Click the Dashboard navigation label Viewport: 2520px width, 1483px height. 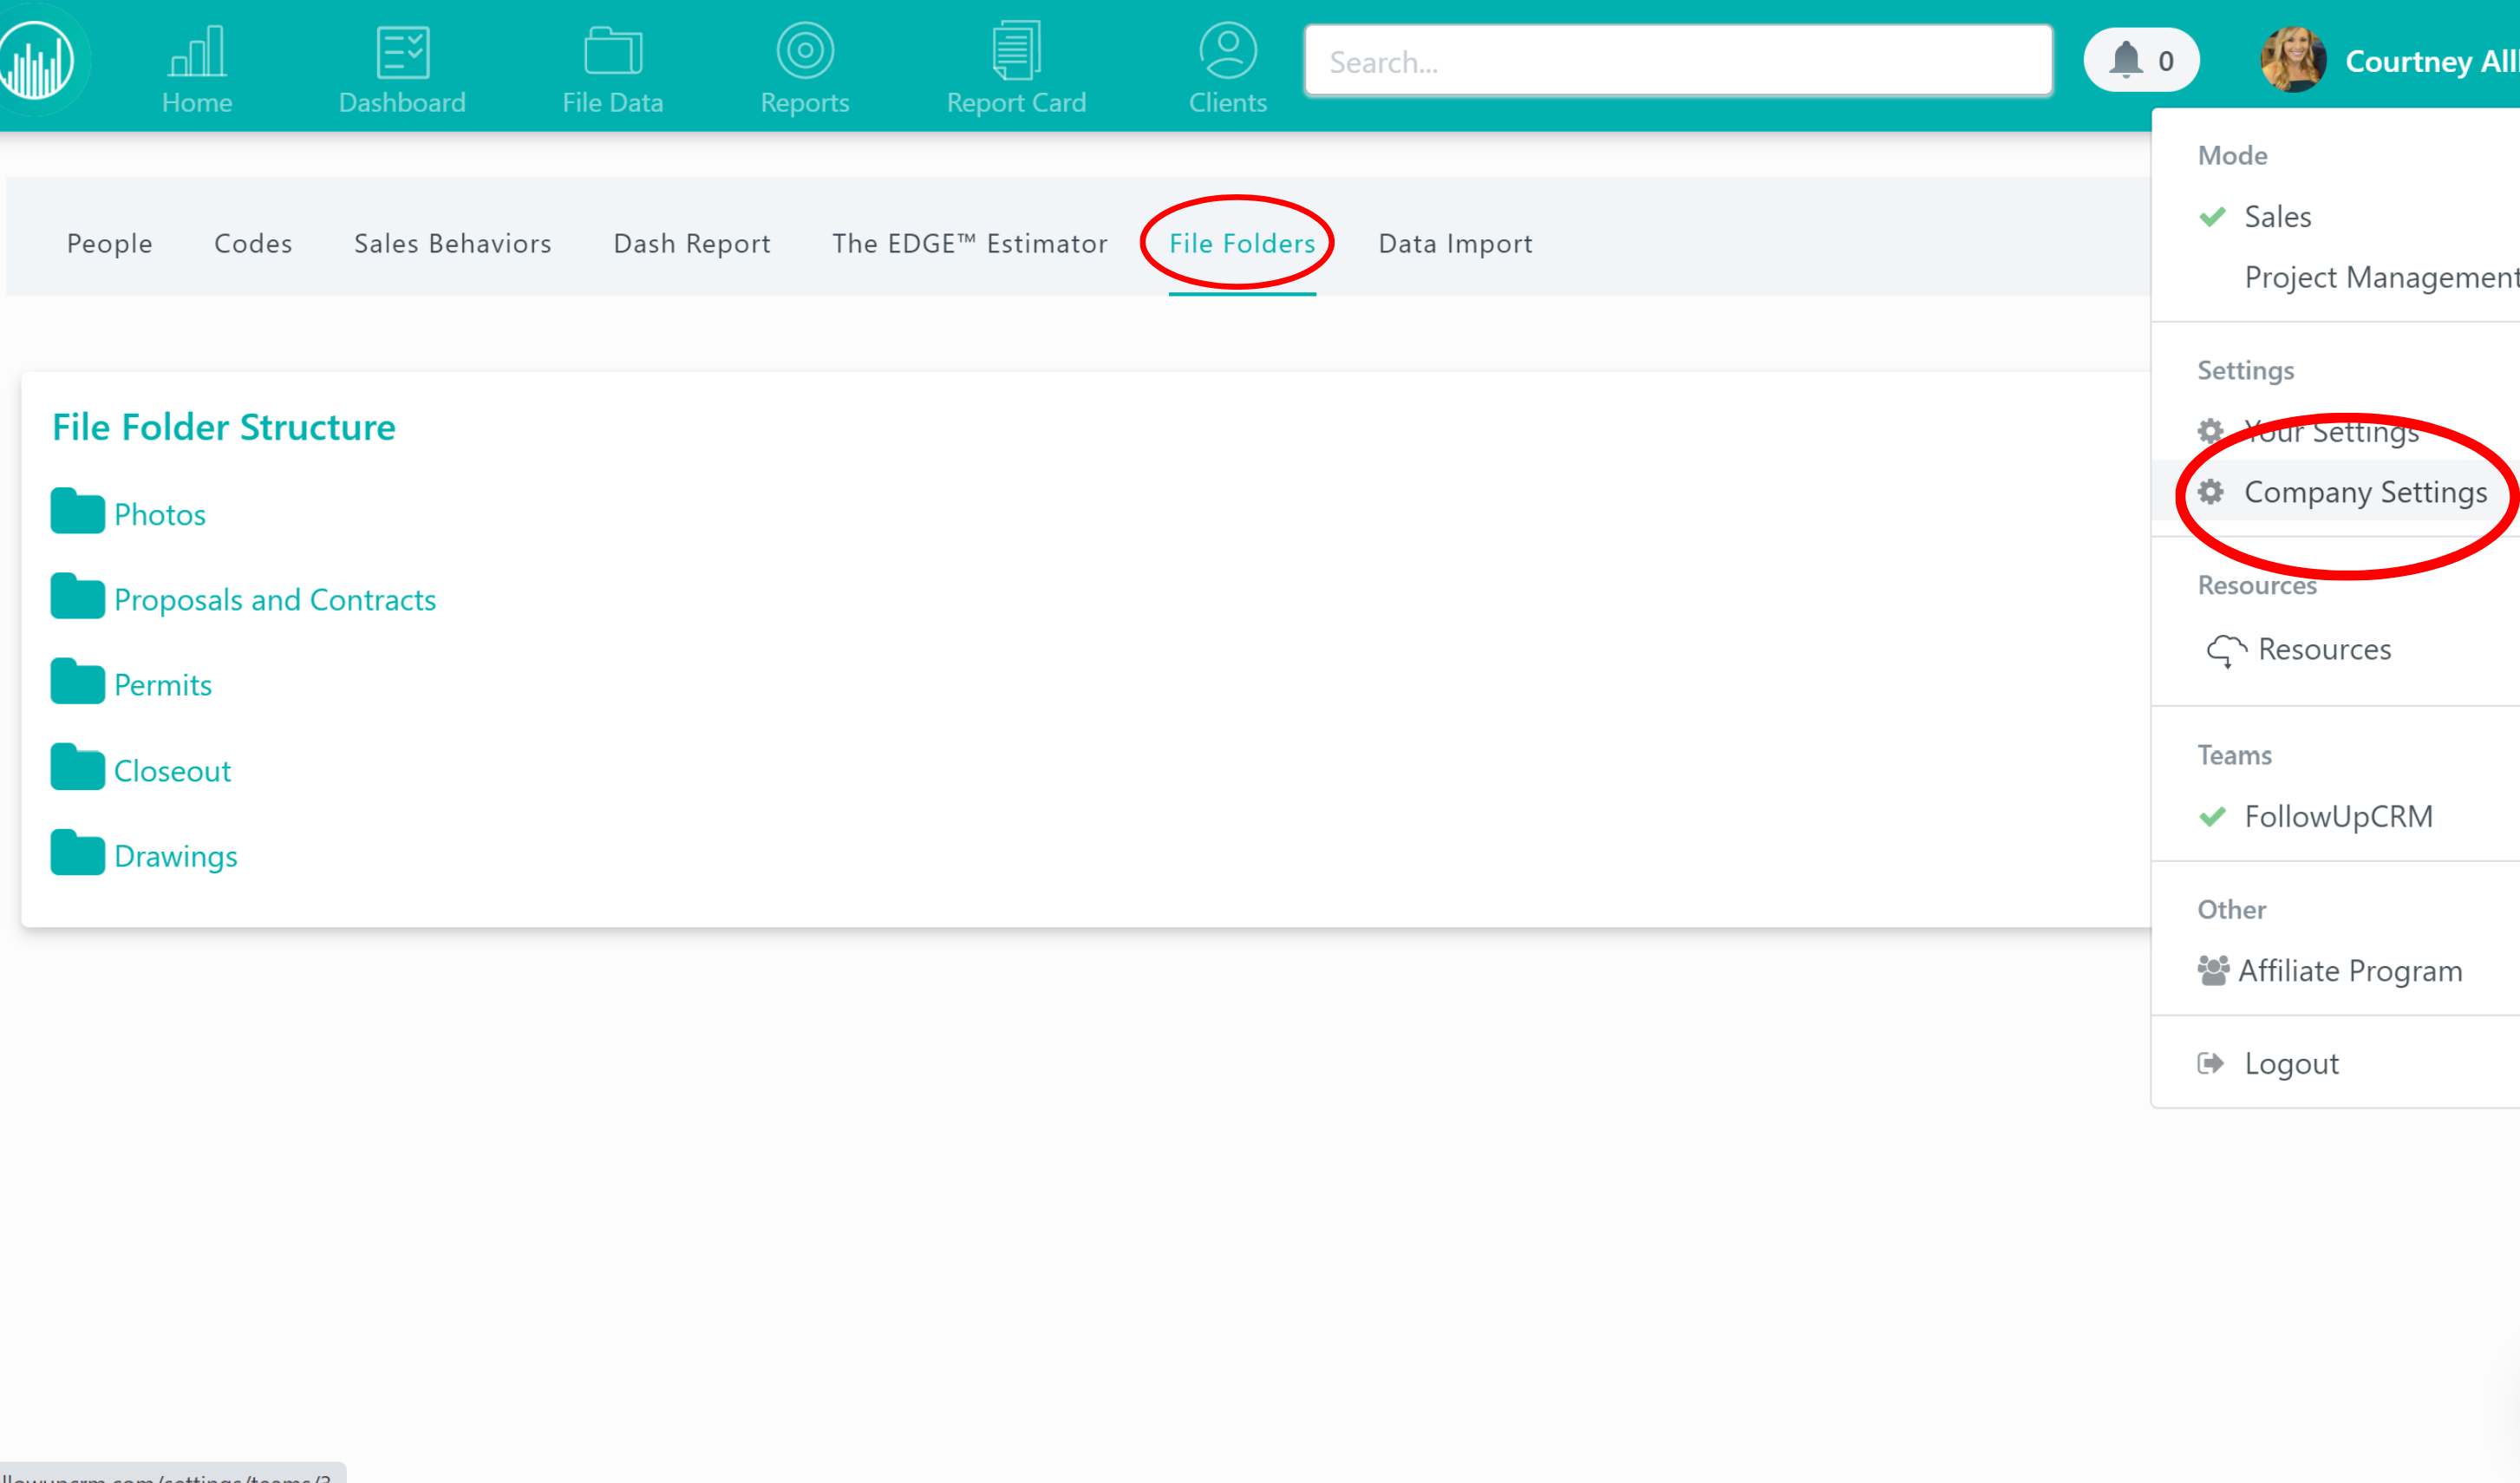[x=402, y=102]
